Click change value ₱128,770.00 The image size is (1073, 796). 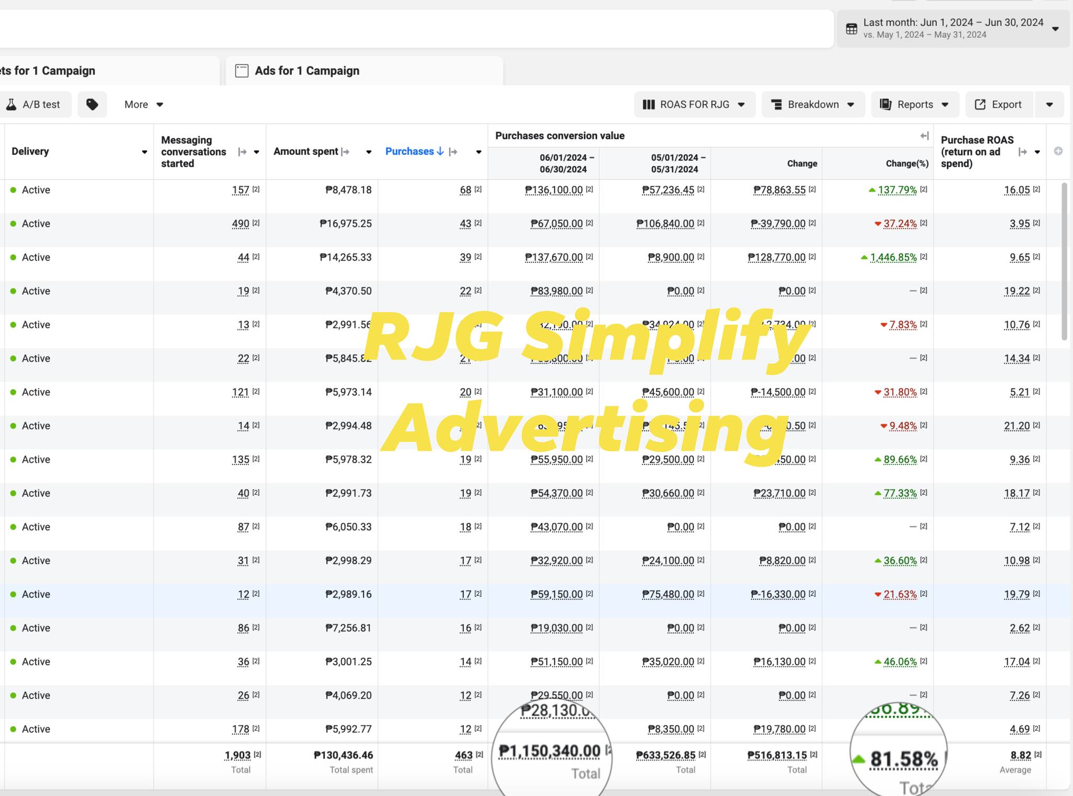pyautogui.click(x=776, y=258)
